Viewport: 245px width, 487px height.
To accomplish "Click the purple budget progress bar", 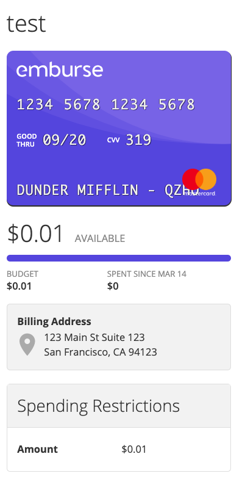I will 119,258.
